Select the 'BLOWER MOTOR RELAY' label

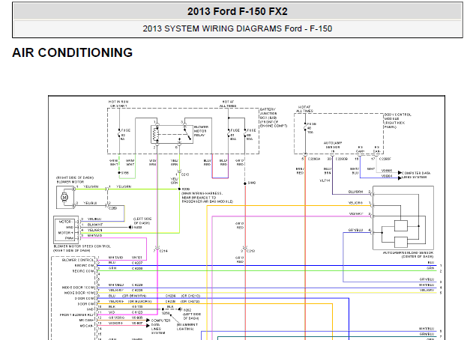(x=201, y=131)
